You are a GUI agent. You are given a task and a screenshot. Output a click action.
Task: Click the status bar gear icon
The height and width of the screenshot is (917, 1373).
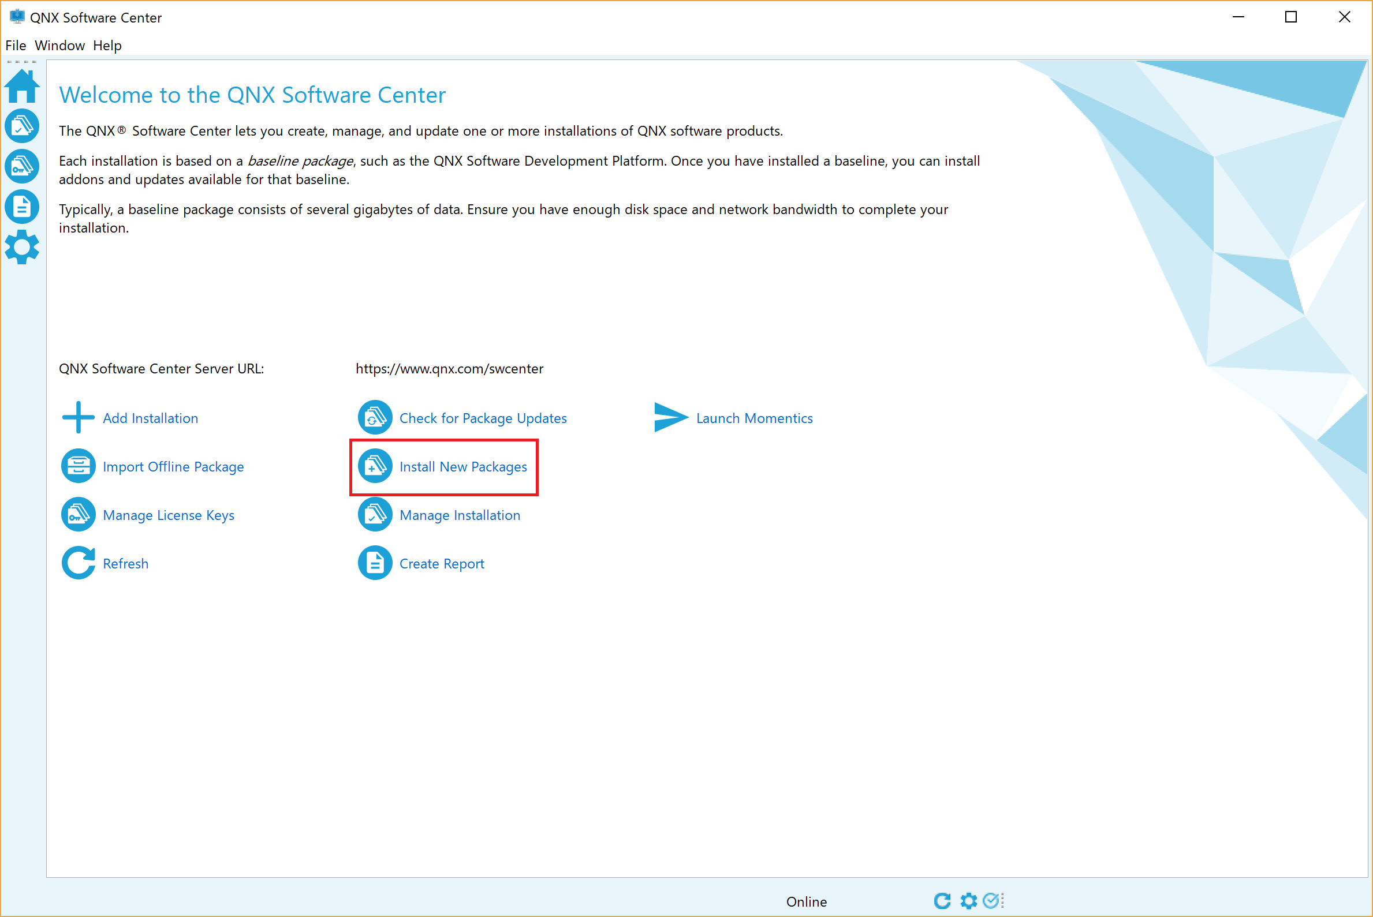point(969,901)
